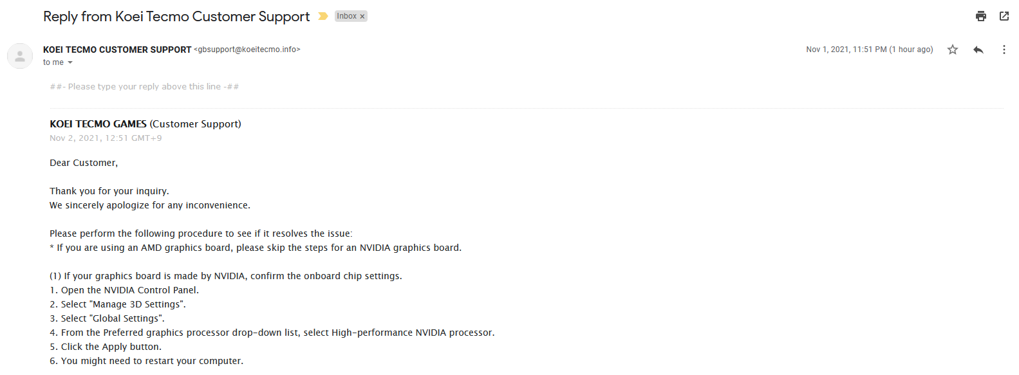This screenshot has height=375, width=1019.
Task: Click the "Please type your reply above" line
Action: pos(144,87)
